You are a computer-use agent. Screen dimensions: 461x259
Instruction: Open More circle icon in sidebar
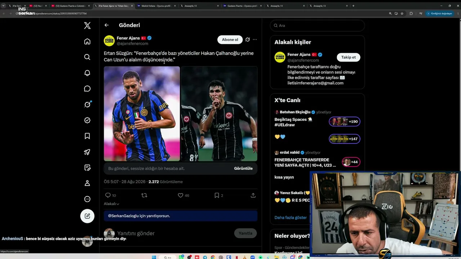tap(87, 199)
